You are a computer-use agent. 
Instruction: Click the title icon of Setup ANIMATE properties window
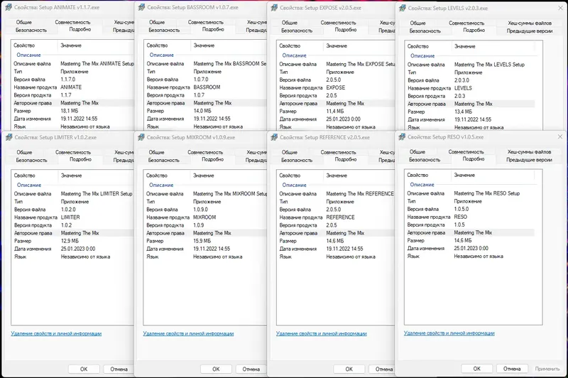tap(9, 7)
